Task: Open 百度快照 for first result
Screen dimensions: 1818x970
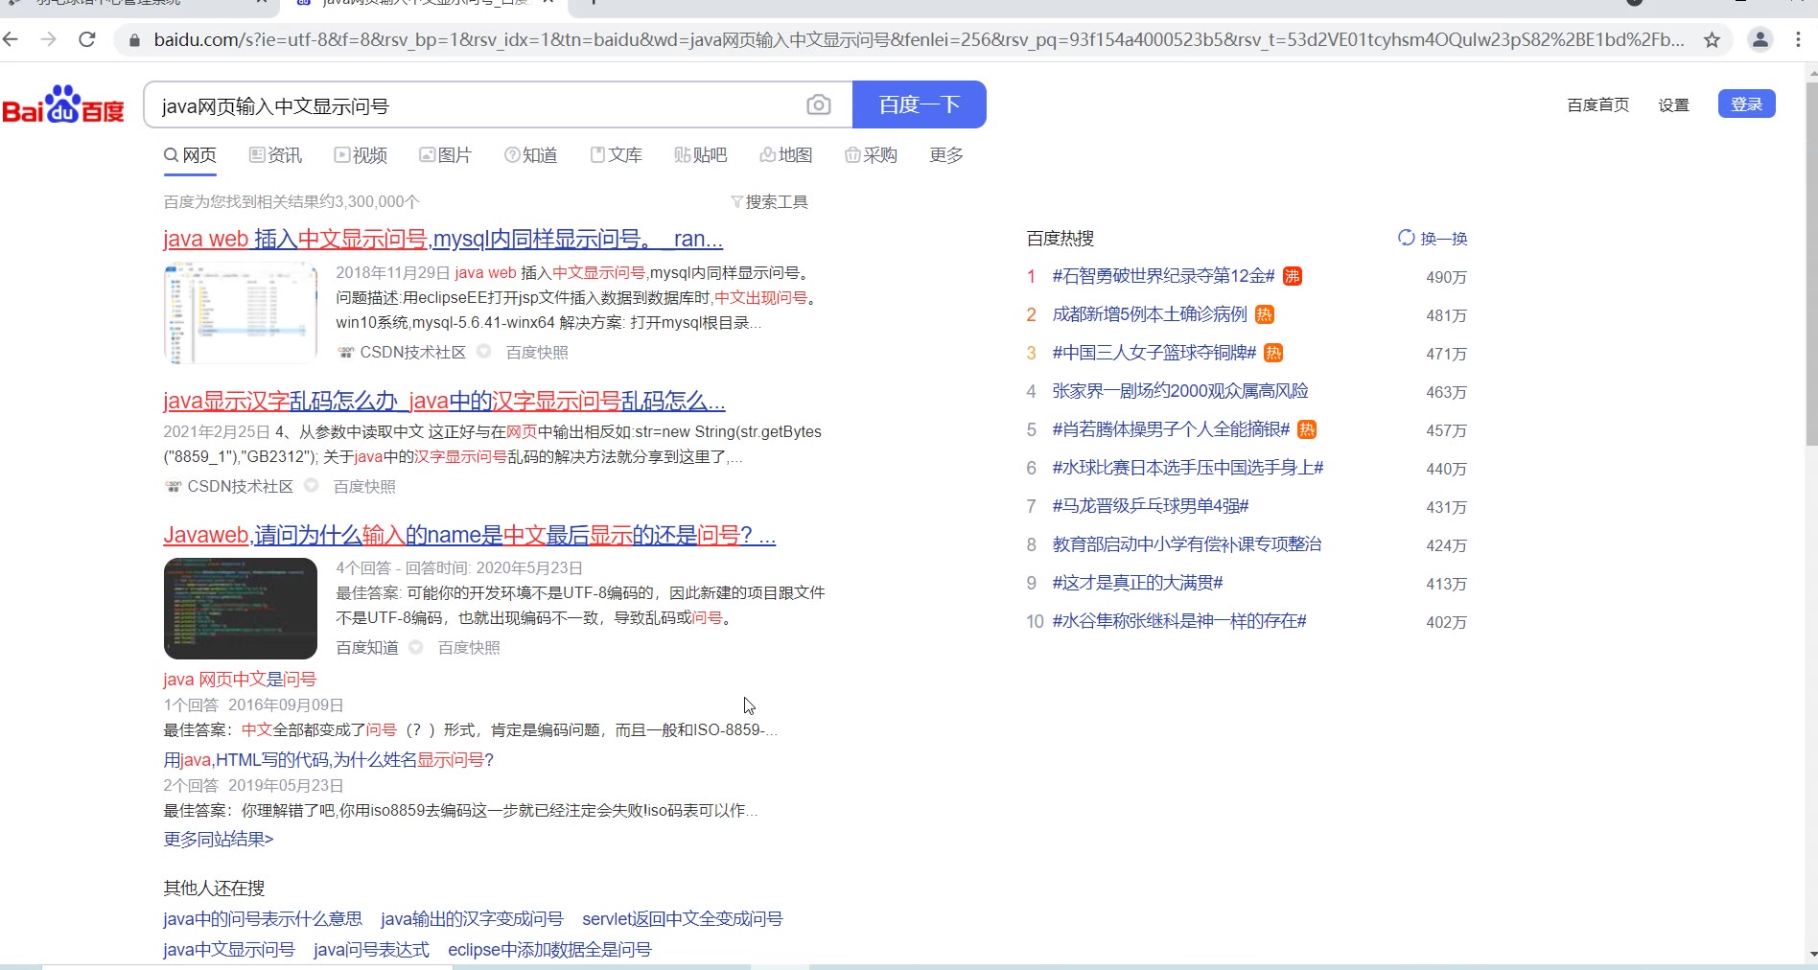Action: click(537, 353)
